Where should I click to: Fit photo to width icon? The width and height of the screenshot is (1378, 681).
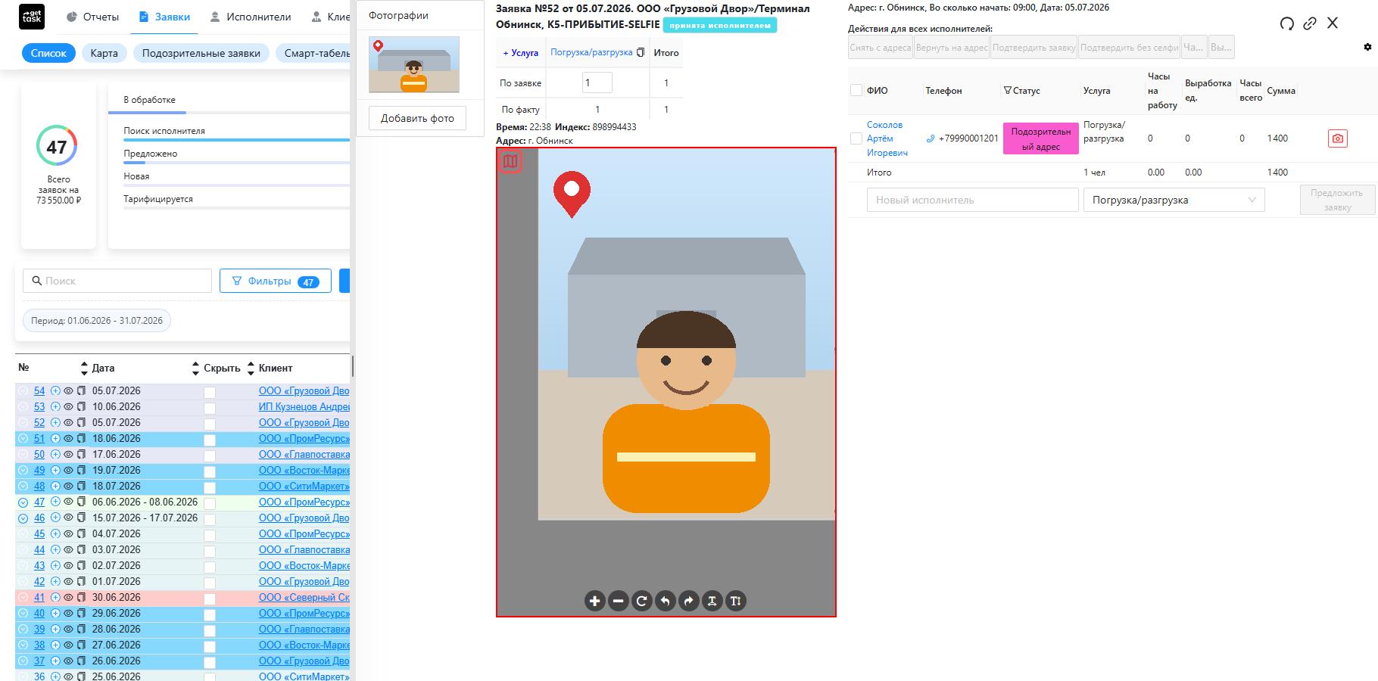click(x=712, y=601)
